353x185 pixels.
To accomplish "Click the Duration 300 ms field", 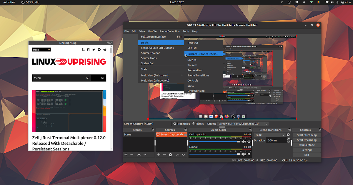I will pos(276,140).
